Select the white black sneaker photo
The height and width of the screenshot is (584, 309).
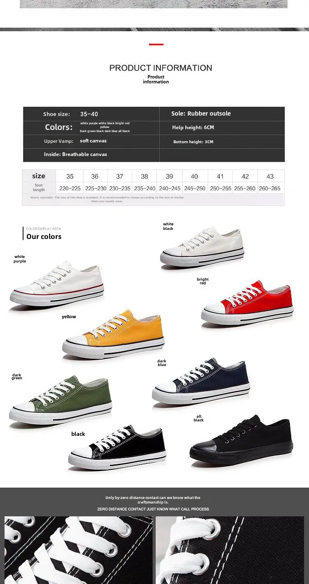[202, 246]
